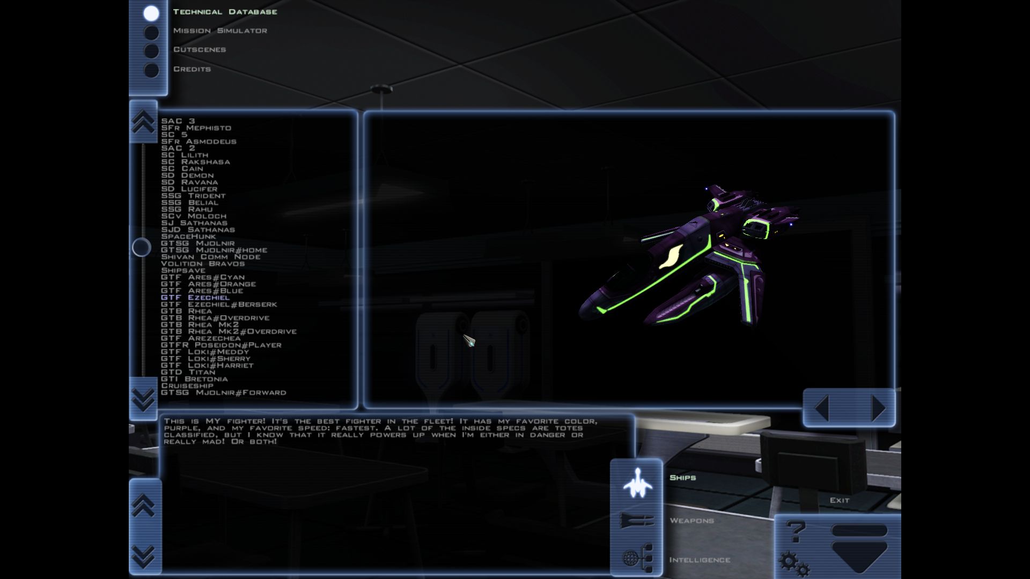Image resolution: width=1030 pixels, height=579 pixels.
Task: Select the Cutscenes radio button
Action: [x=151, y=51]
